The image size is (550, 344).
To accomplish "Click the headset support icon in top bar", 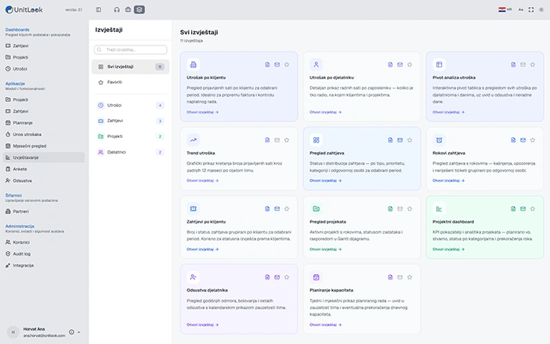I will (116, 9).
